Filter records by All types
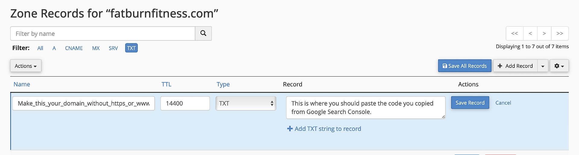 pos(40,48)
